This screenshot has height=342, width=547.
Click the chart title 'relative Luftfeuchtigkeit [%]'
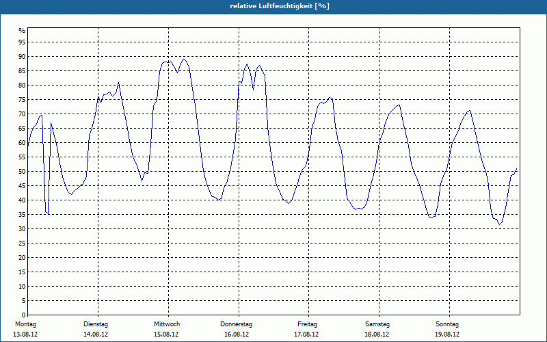280,6
